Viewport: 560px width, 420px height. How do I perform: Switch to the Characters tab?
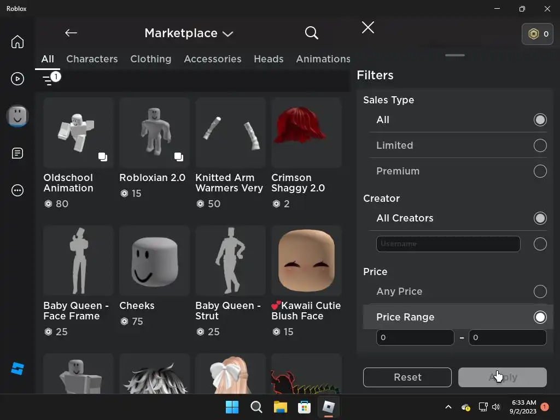tap(92, 59)
